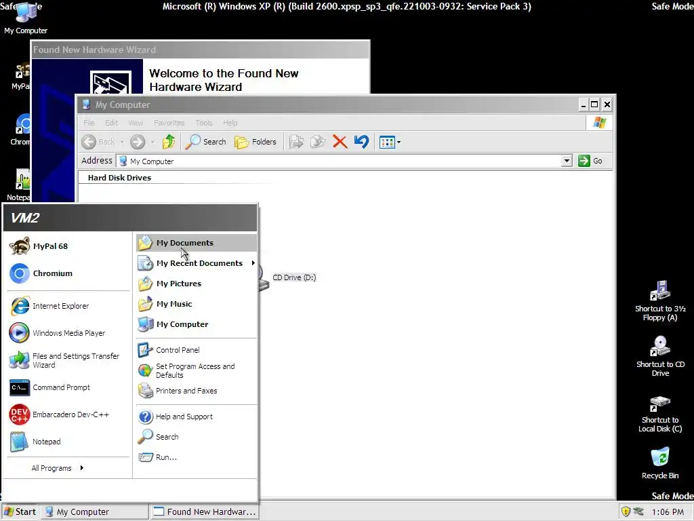Open Edit menu in My Computer window
The height and width of the screenshot is (521, 694).
tap(111, 123)
